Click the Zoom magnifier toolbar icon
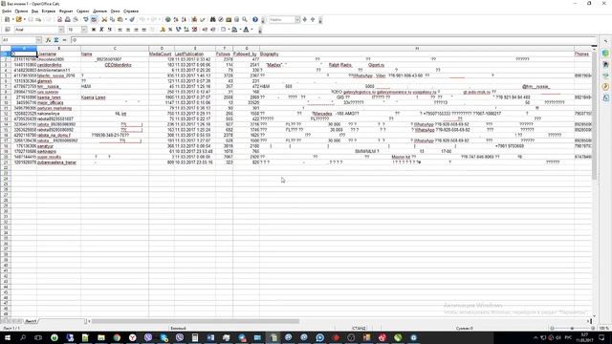 click(x=245, y=19)
